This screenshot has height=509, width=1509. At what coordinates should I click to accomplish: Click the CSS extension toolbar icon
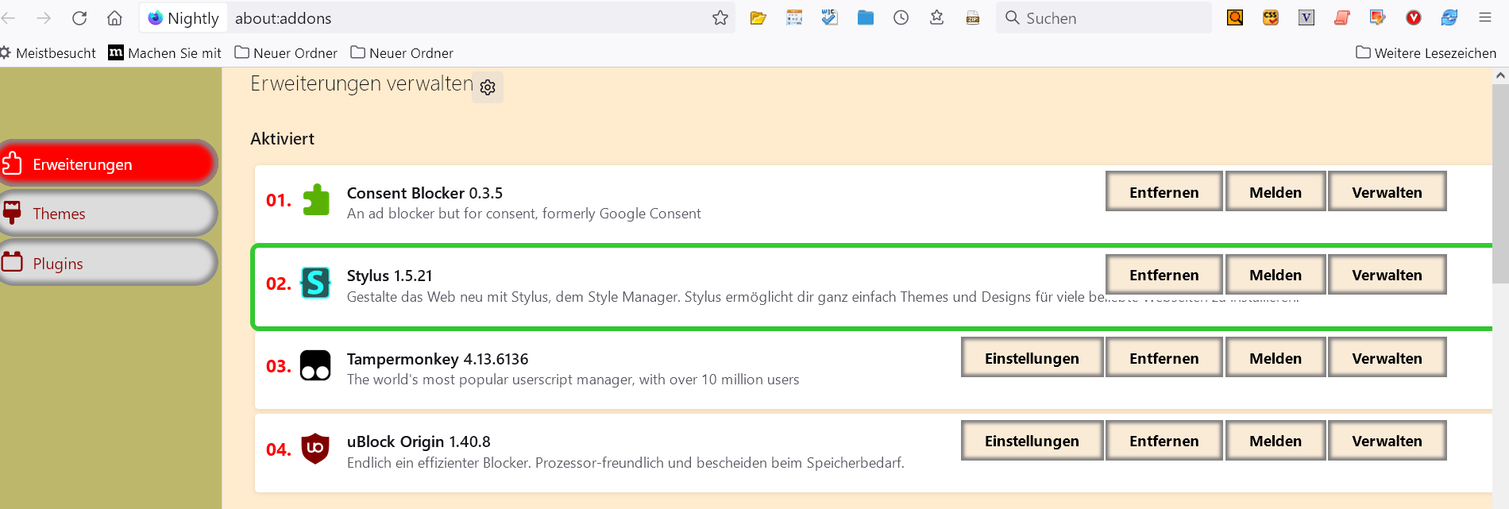pyautogui.click(x=1271, y=17)
